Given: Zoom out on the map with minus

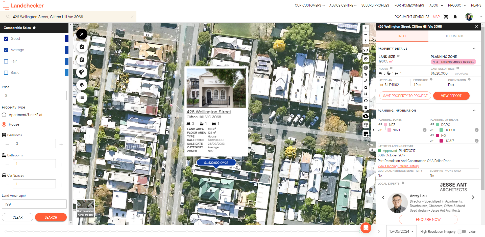Looking at the screenshot, I should 366,35.
